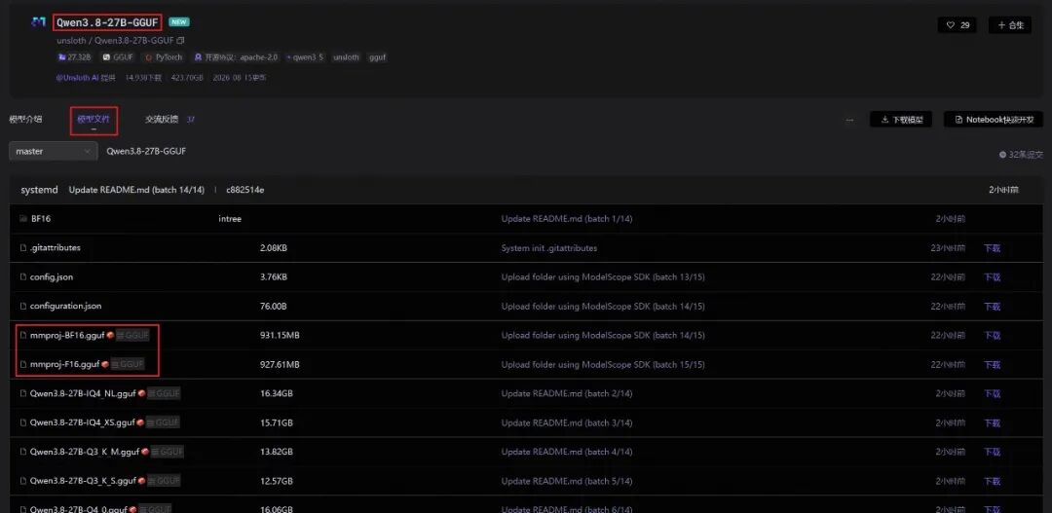
Task: Open the config.json file
Action: 52,277
